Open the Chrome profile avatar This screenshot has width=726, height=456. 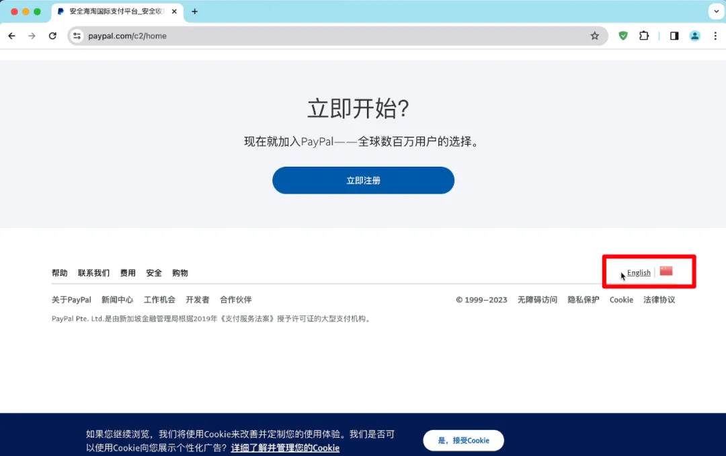point(694,36)
